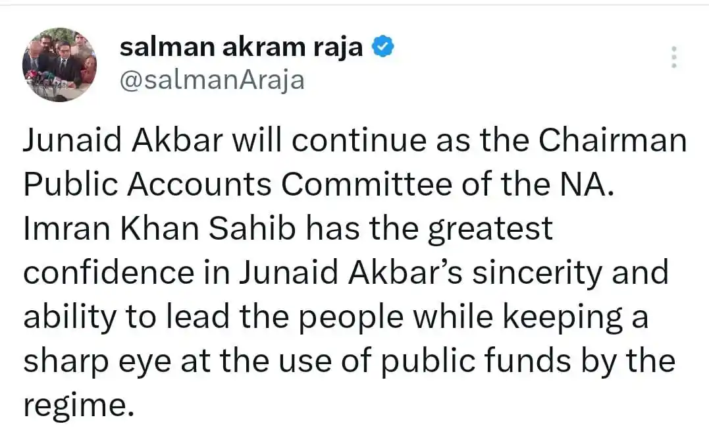Screen dimensions: 709x432
Task: Open the three-dot more options menu
Action: 673,57
